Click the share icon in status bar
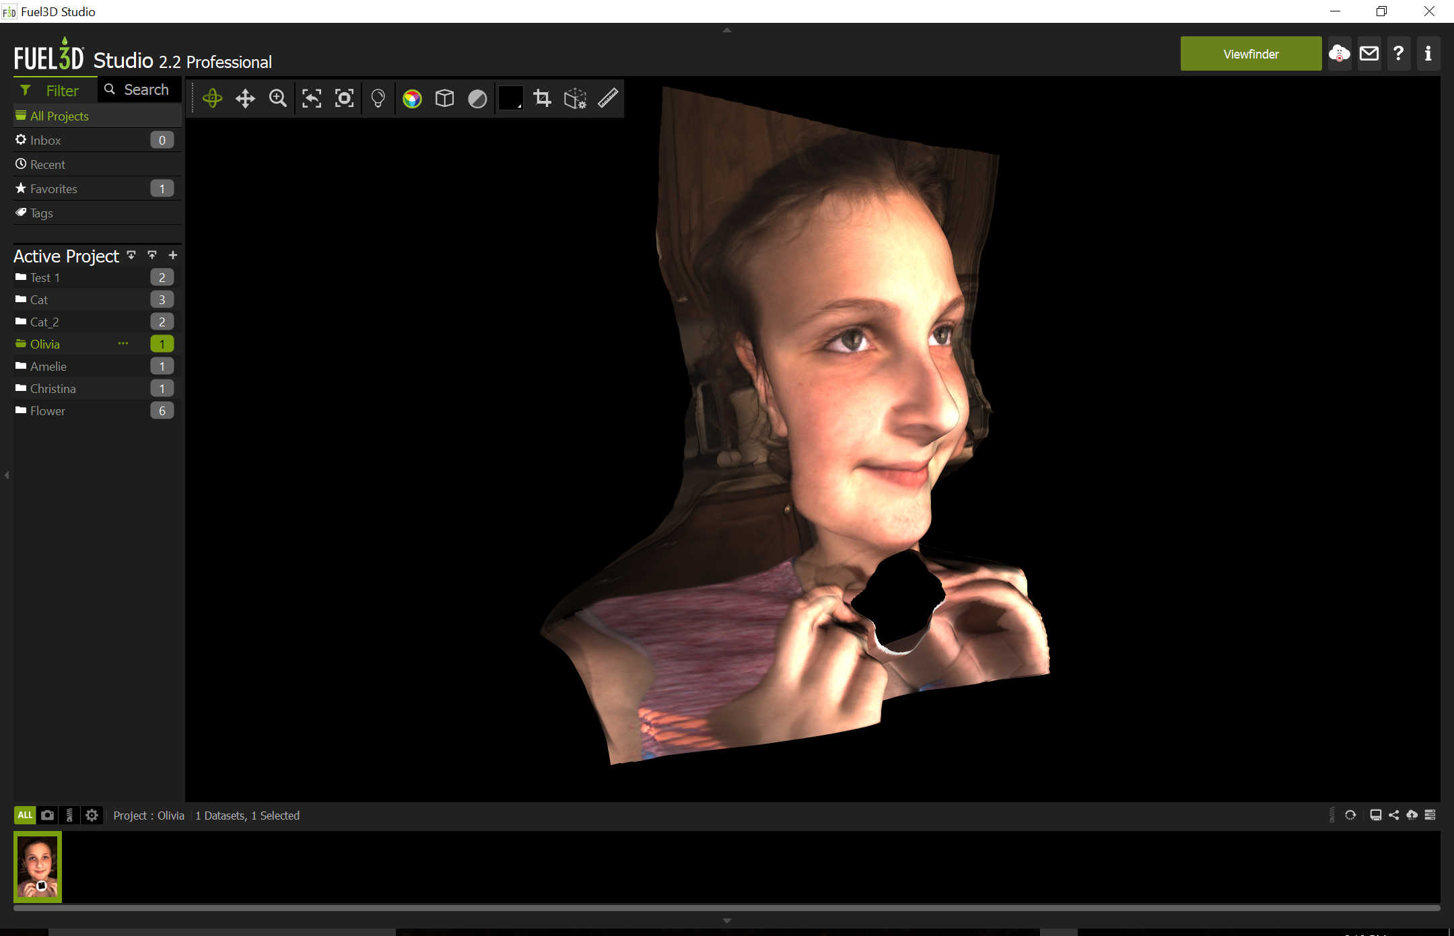Screen dimensions: 1454x936 (x=1393, y=815)
